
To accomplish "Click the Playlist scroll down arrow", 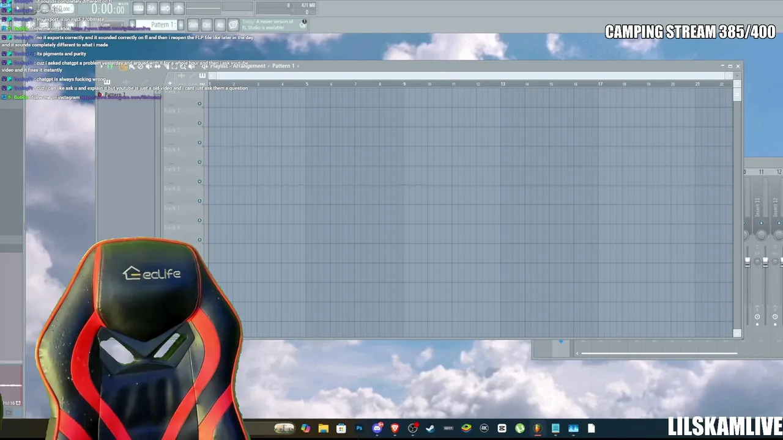I will [x=737, y=334].
